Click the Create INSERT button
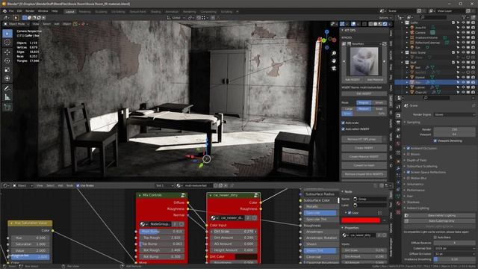The width and height of the screenshot is (478, 269). click(x=364, y=148)
